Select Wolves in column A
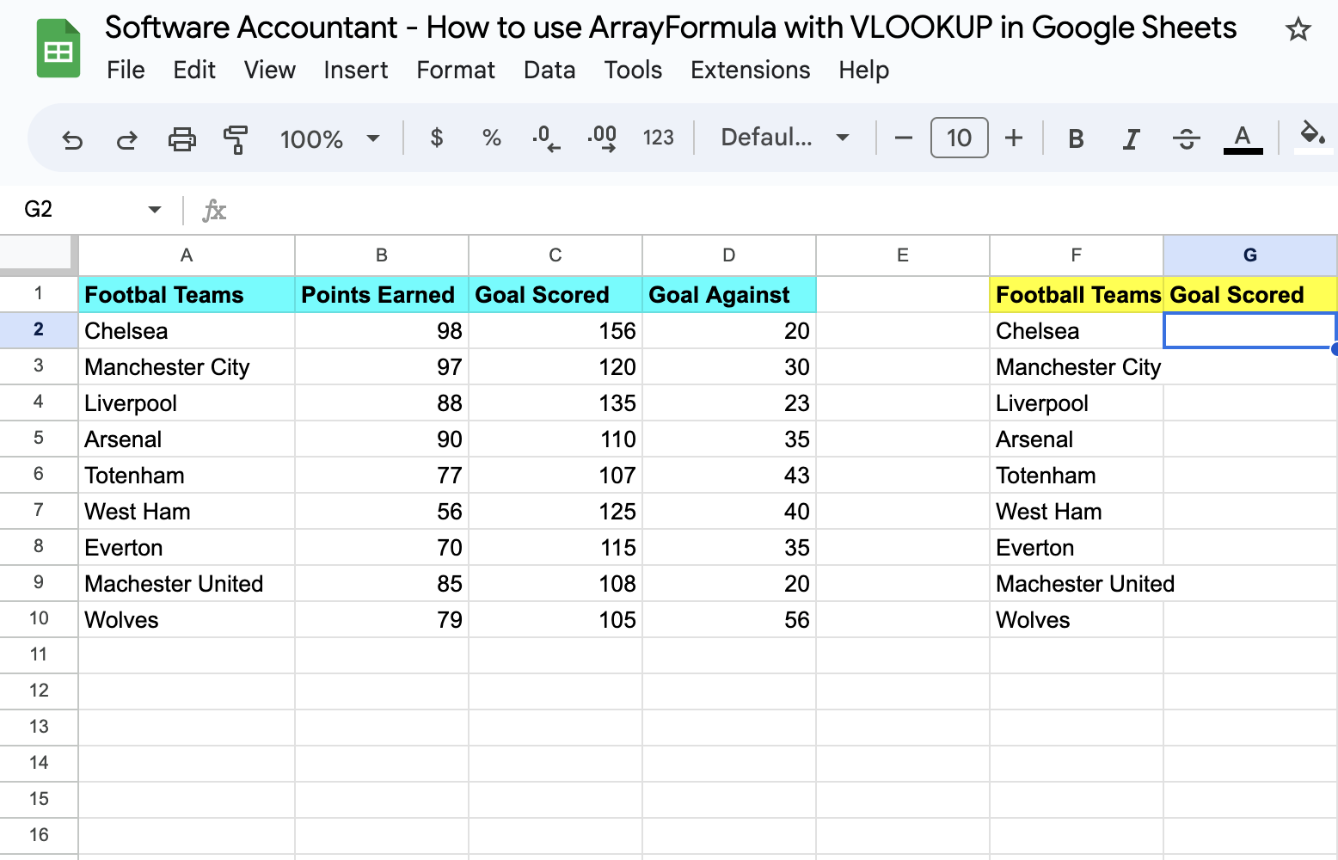The height and width of the screenshot is (860, 1338). pos(187,619)
